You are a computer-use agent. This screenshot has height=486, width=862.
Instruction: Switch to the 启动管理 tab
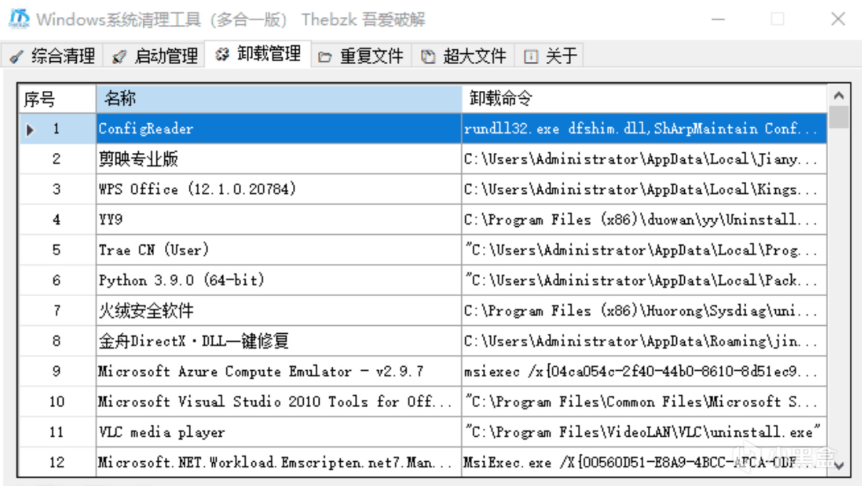(x=154, y=56)
